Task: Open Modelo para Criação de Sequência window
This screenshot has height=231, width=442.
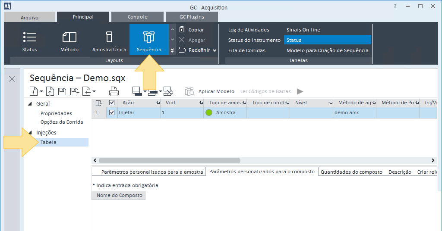Action: coord(328,50)
